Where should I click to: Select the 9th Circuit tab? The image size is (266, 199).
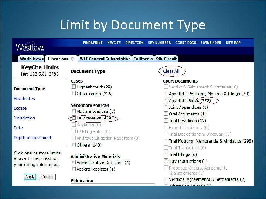[x=166, y=59]
